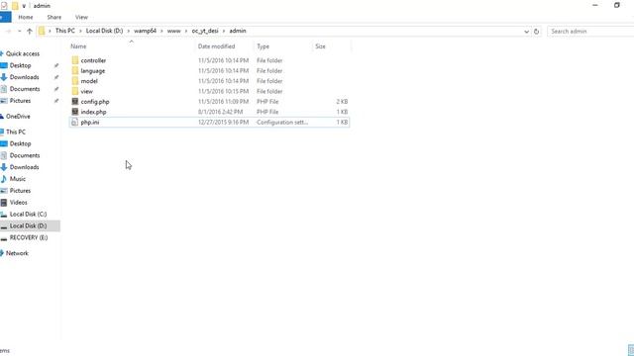Open the language folder icon
634x356 pixels.
tap(75, 70)
